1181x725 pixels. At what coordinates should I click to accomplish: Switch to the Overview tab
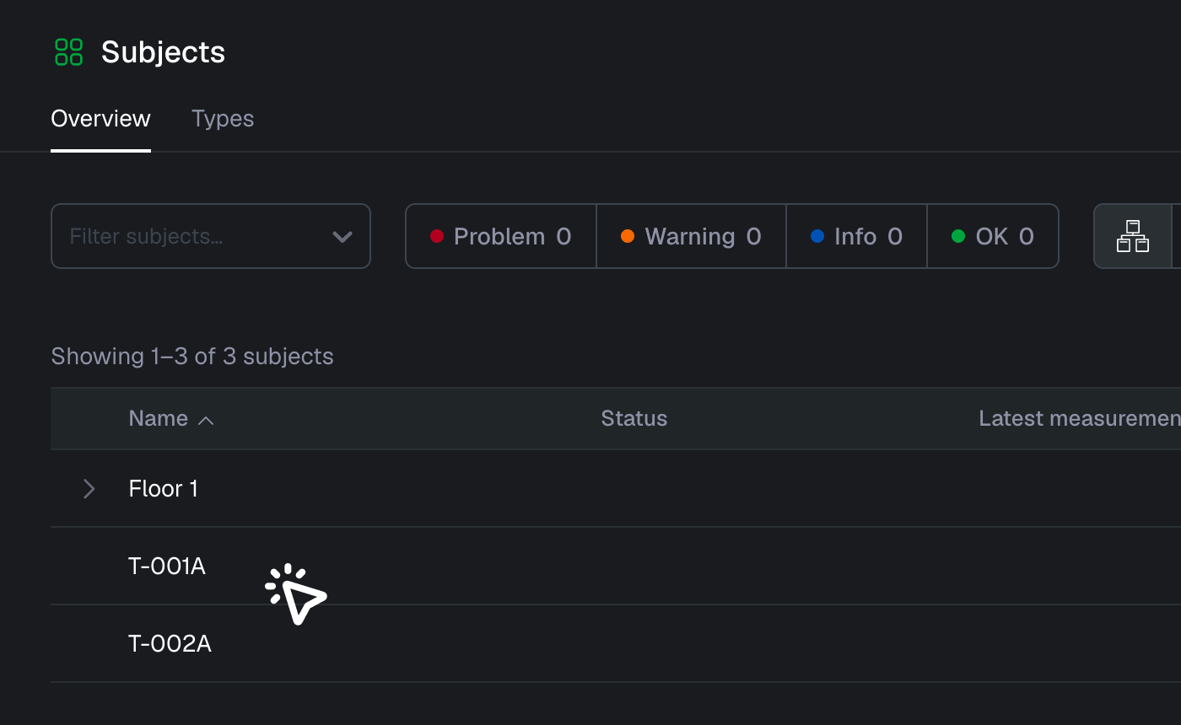(100, 119)
